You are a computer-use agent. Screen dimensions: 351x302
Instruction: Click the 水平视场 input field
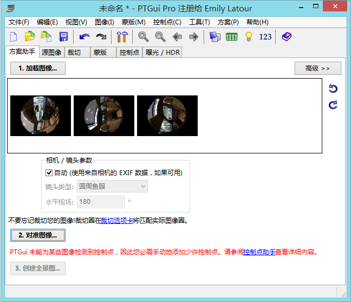(101, 202)
